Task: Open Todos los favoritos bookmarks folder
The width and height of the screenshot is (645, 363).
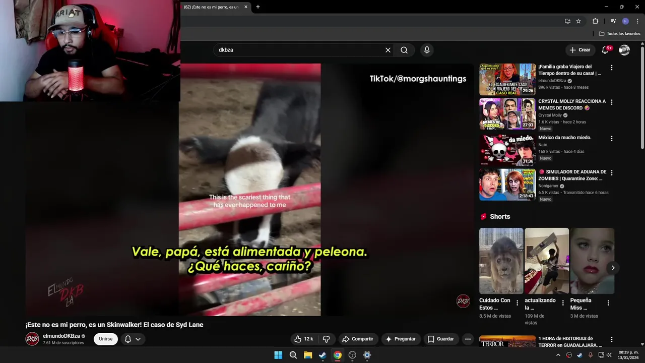Action: pos(619,34)
